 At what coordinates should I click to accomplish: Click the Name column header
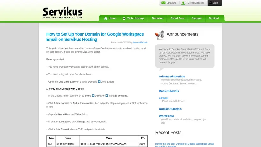click(x=67, y=138)
